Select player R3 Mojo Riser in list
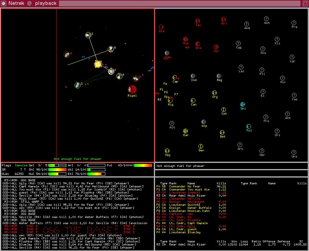The width and height of the screenshot is (309, 251). point(191,196)
